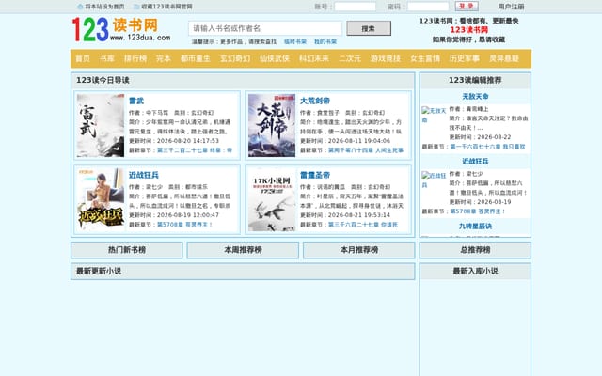
Task: Click the book or author search box
Action: point(265,28)
